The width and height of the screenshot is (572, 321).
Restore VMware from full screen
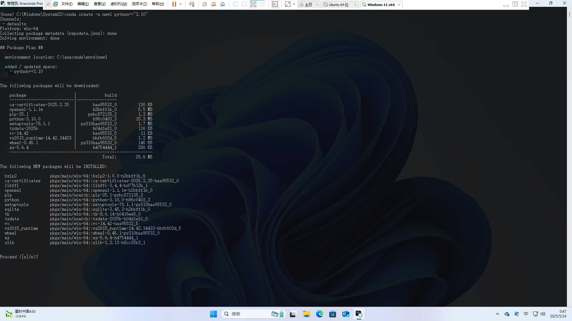pyautogui.click(x=515, y=4)
